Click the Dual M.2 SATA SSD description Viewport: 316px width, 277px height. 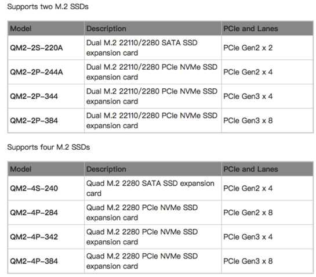pos(142,48)
